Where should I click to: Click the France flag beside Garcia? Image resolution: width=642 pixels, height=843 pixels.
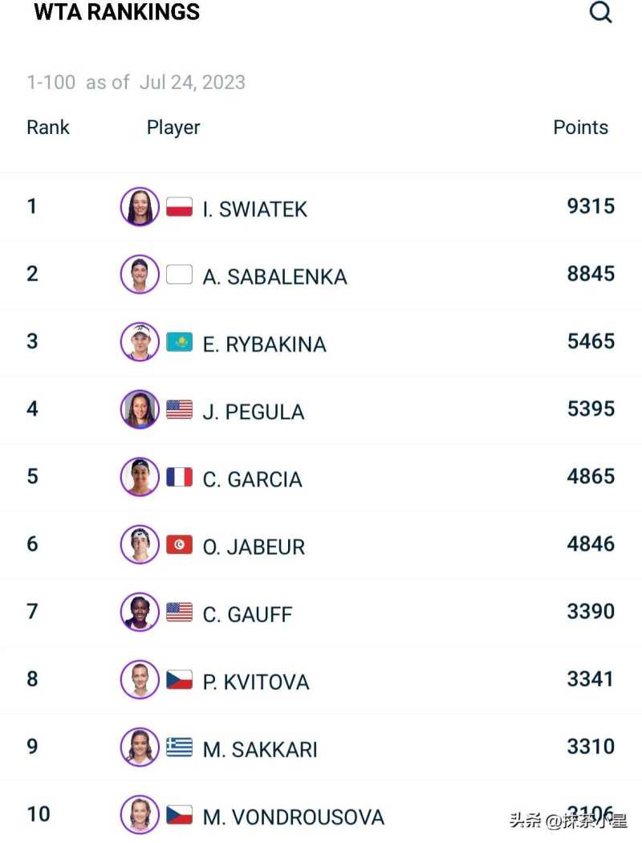point(179,478)
